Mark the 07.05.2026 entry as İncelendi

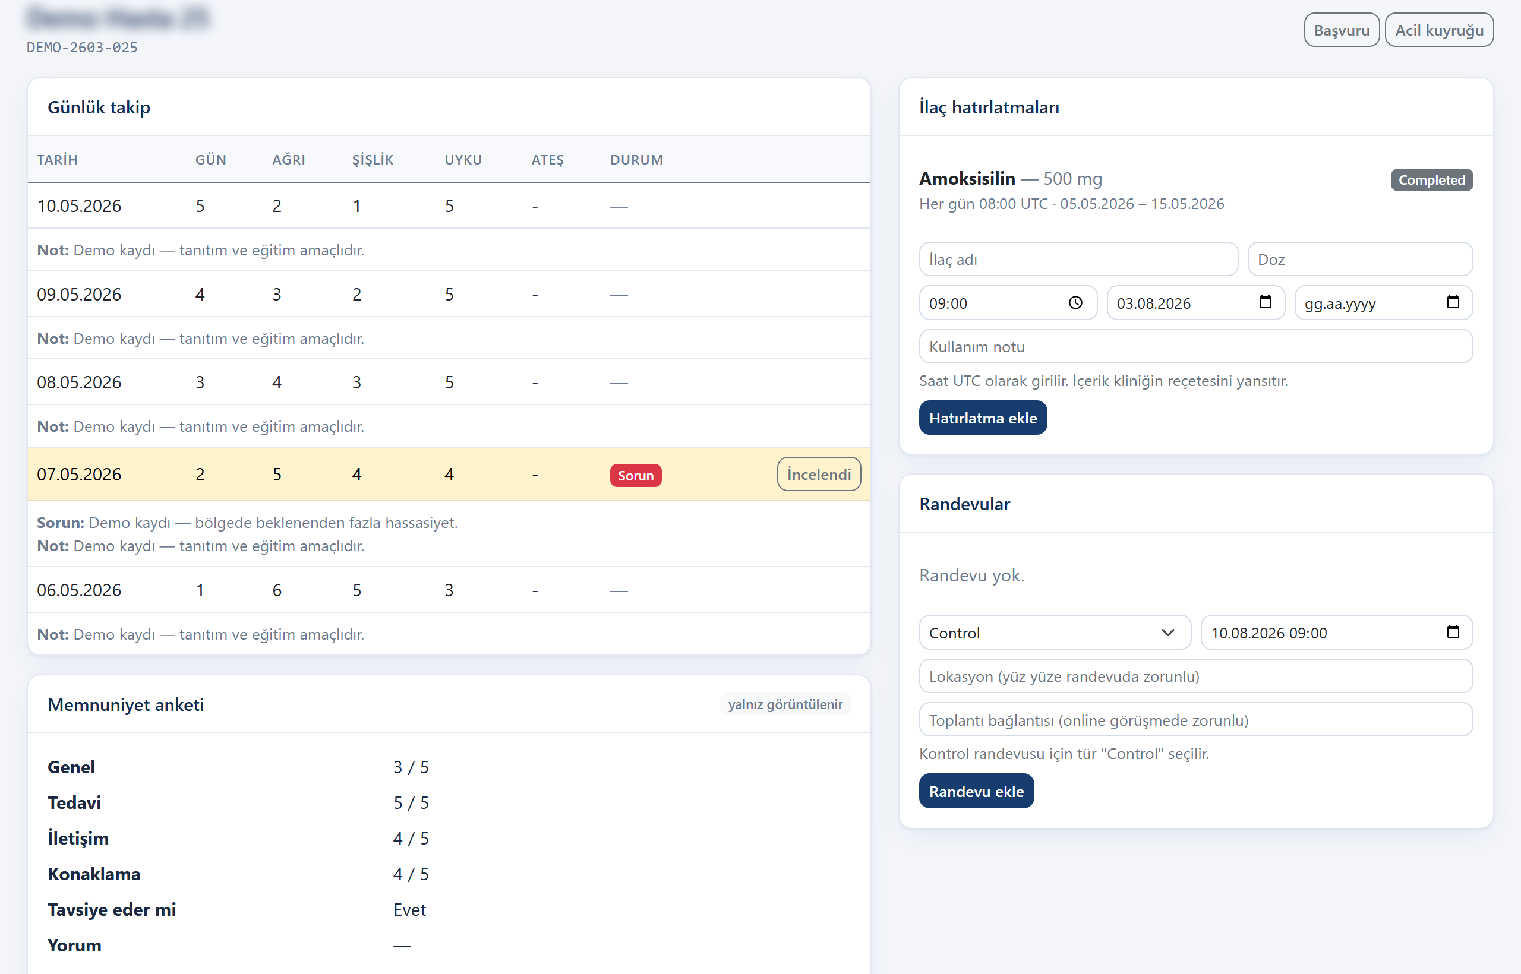pyautogui.click(x=819, y=475)
